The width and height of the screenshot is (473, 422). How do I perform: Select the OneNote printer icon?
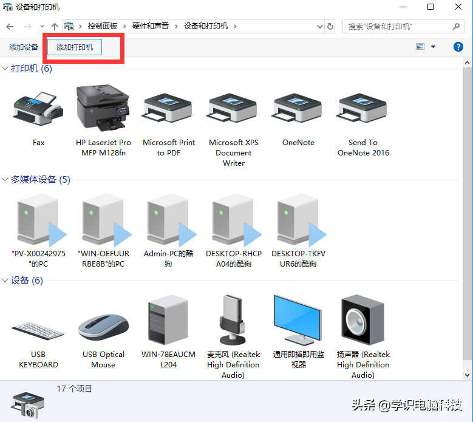297,107
